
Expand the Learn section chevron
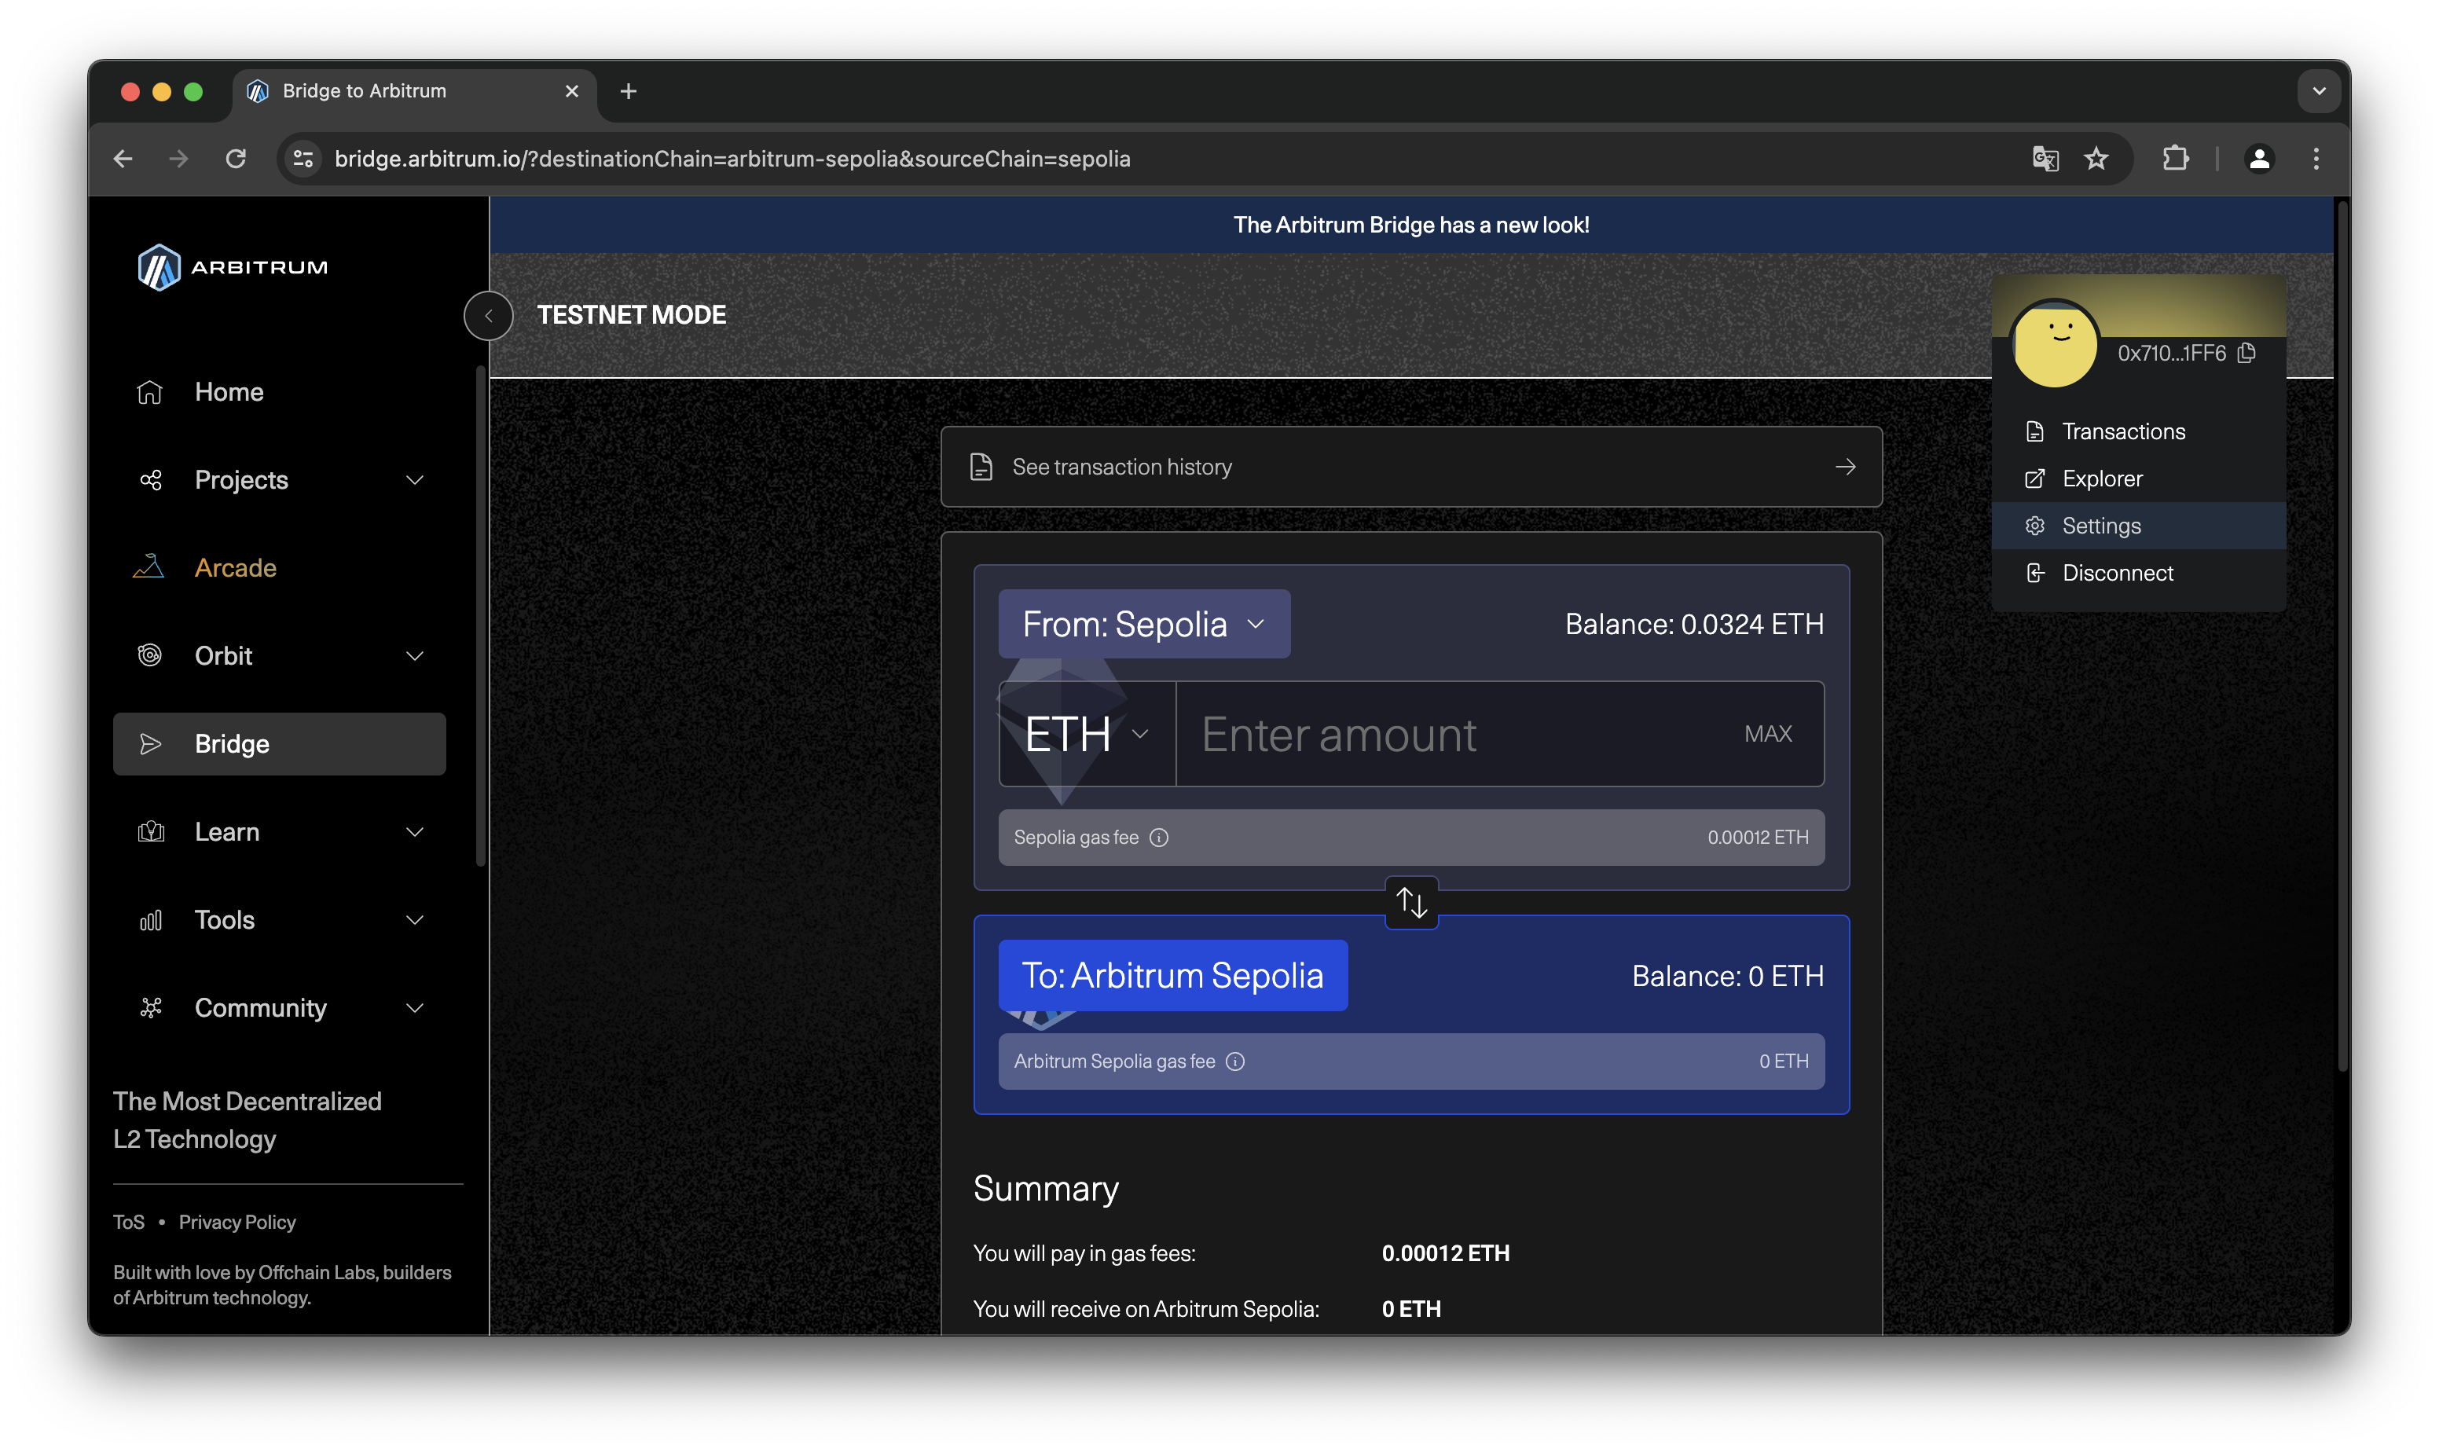pyautogui.click(x=415, y=831)
